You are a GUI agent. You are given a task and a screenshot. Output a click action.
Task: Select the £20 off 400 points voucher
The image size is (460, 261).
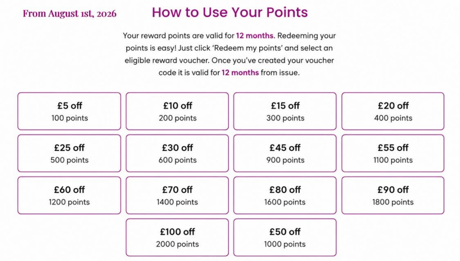(x=393, y=111)
